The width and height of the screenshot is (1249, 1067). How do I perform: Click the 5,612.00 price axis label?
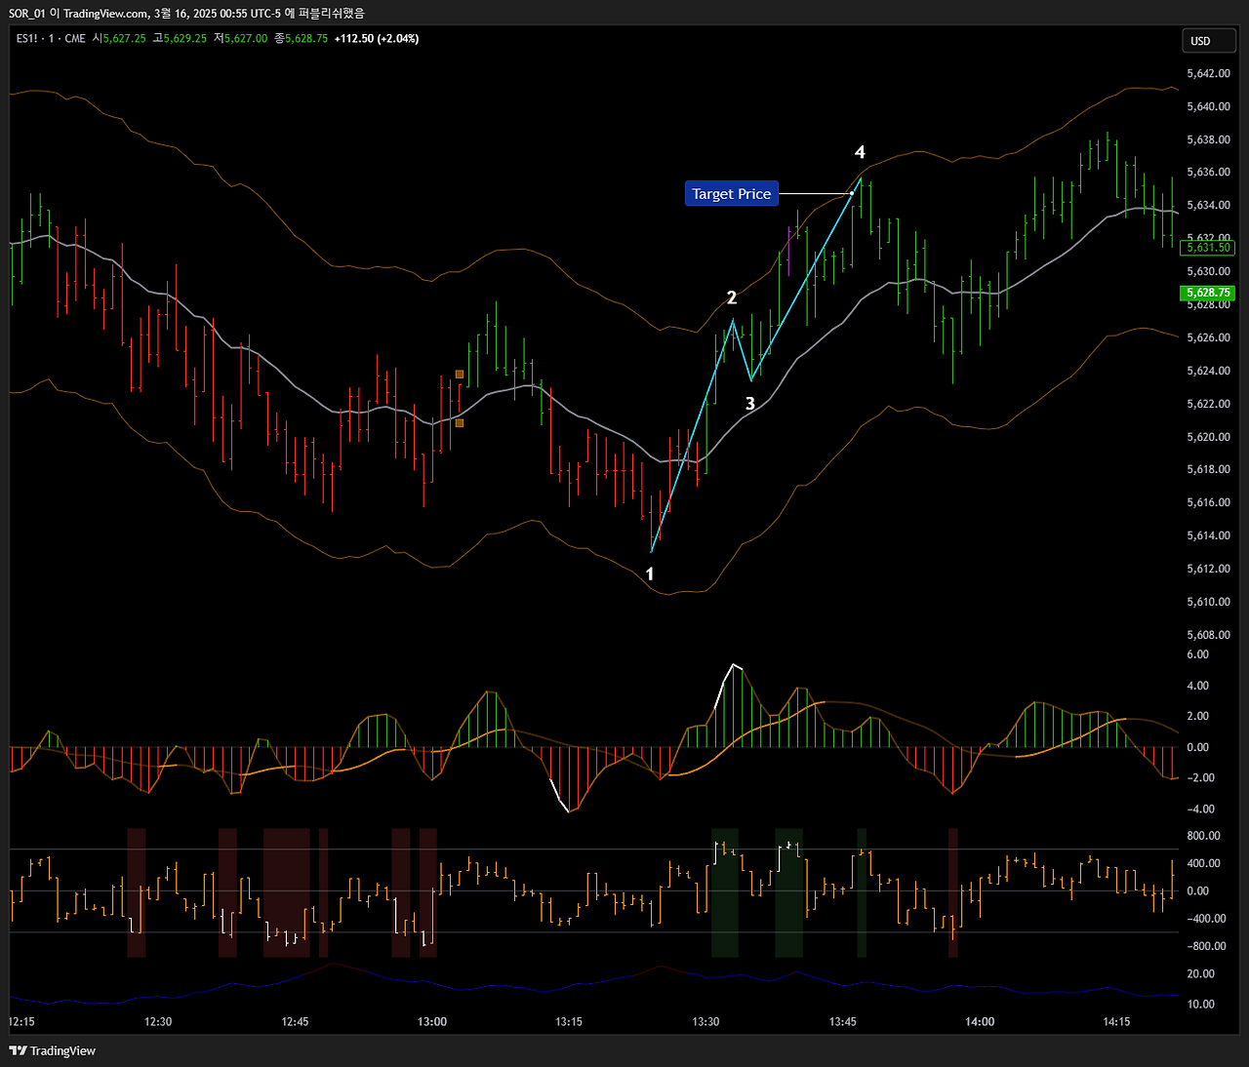coord(1208,569)
